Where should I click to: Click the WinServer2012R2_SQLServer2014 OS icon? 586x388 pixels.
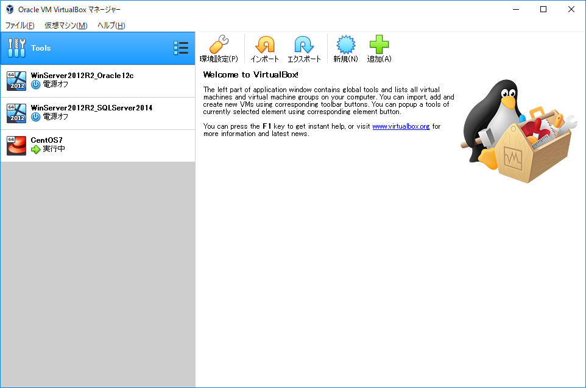[x=16, y=113]
